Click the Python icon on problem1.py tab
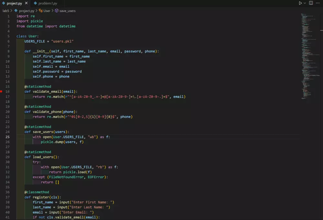Image resolution: width=323 pixels, height=220 pixels. click(35, 3)
